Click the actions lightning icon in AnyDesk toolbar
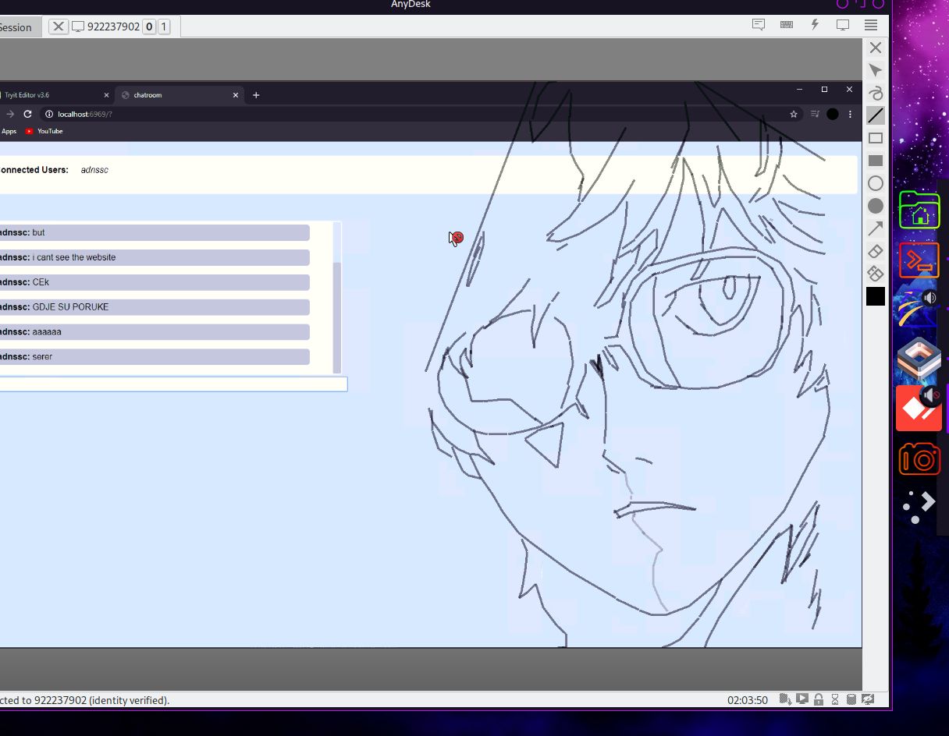The image size is (949, 736). 815,24
